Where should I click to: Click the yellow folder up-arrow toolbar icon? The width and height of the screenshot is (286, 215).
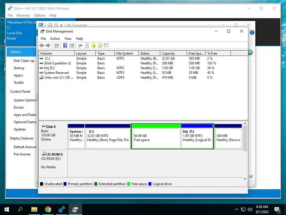click(x=93, y=46)
